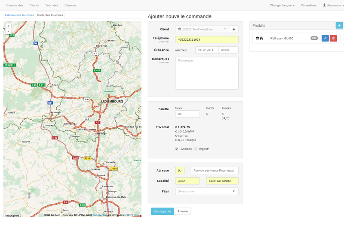Expand the Changer langue menu
The image size is (344, 229).
[x=282, y=5]
